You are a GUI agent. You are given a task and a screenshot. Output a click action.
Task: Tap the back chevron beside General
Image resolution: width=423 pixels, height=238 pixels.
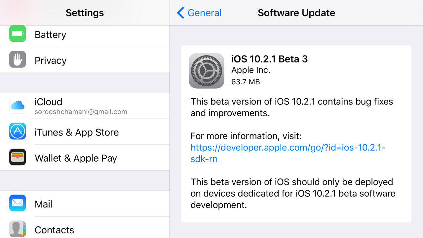click(x=180, y=13)
